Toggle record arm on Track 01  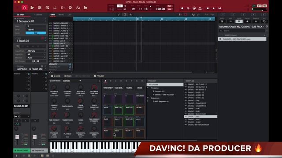click(42, 38)
